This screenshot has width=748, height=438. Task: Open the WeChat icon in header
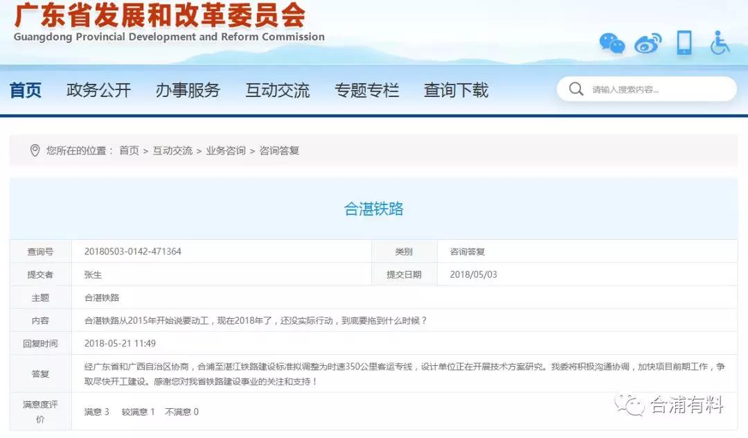612,44
